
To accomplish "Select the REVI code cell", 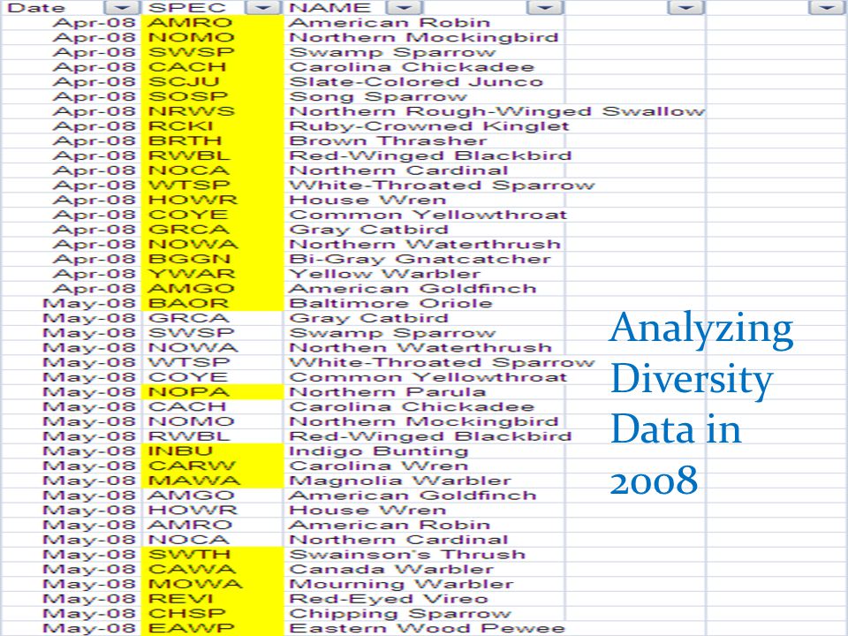I will pos(212,599).
